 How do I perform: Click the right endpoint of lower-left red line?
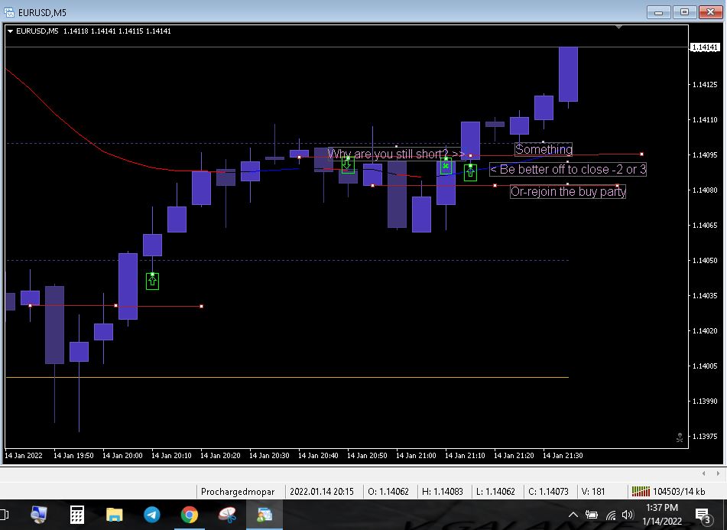point(201,306)
